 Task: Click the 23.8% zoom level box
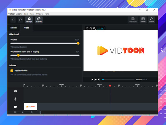point(101,28)
